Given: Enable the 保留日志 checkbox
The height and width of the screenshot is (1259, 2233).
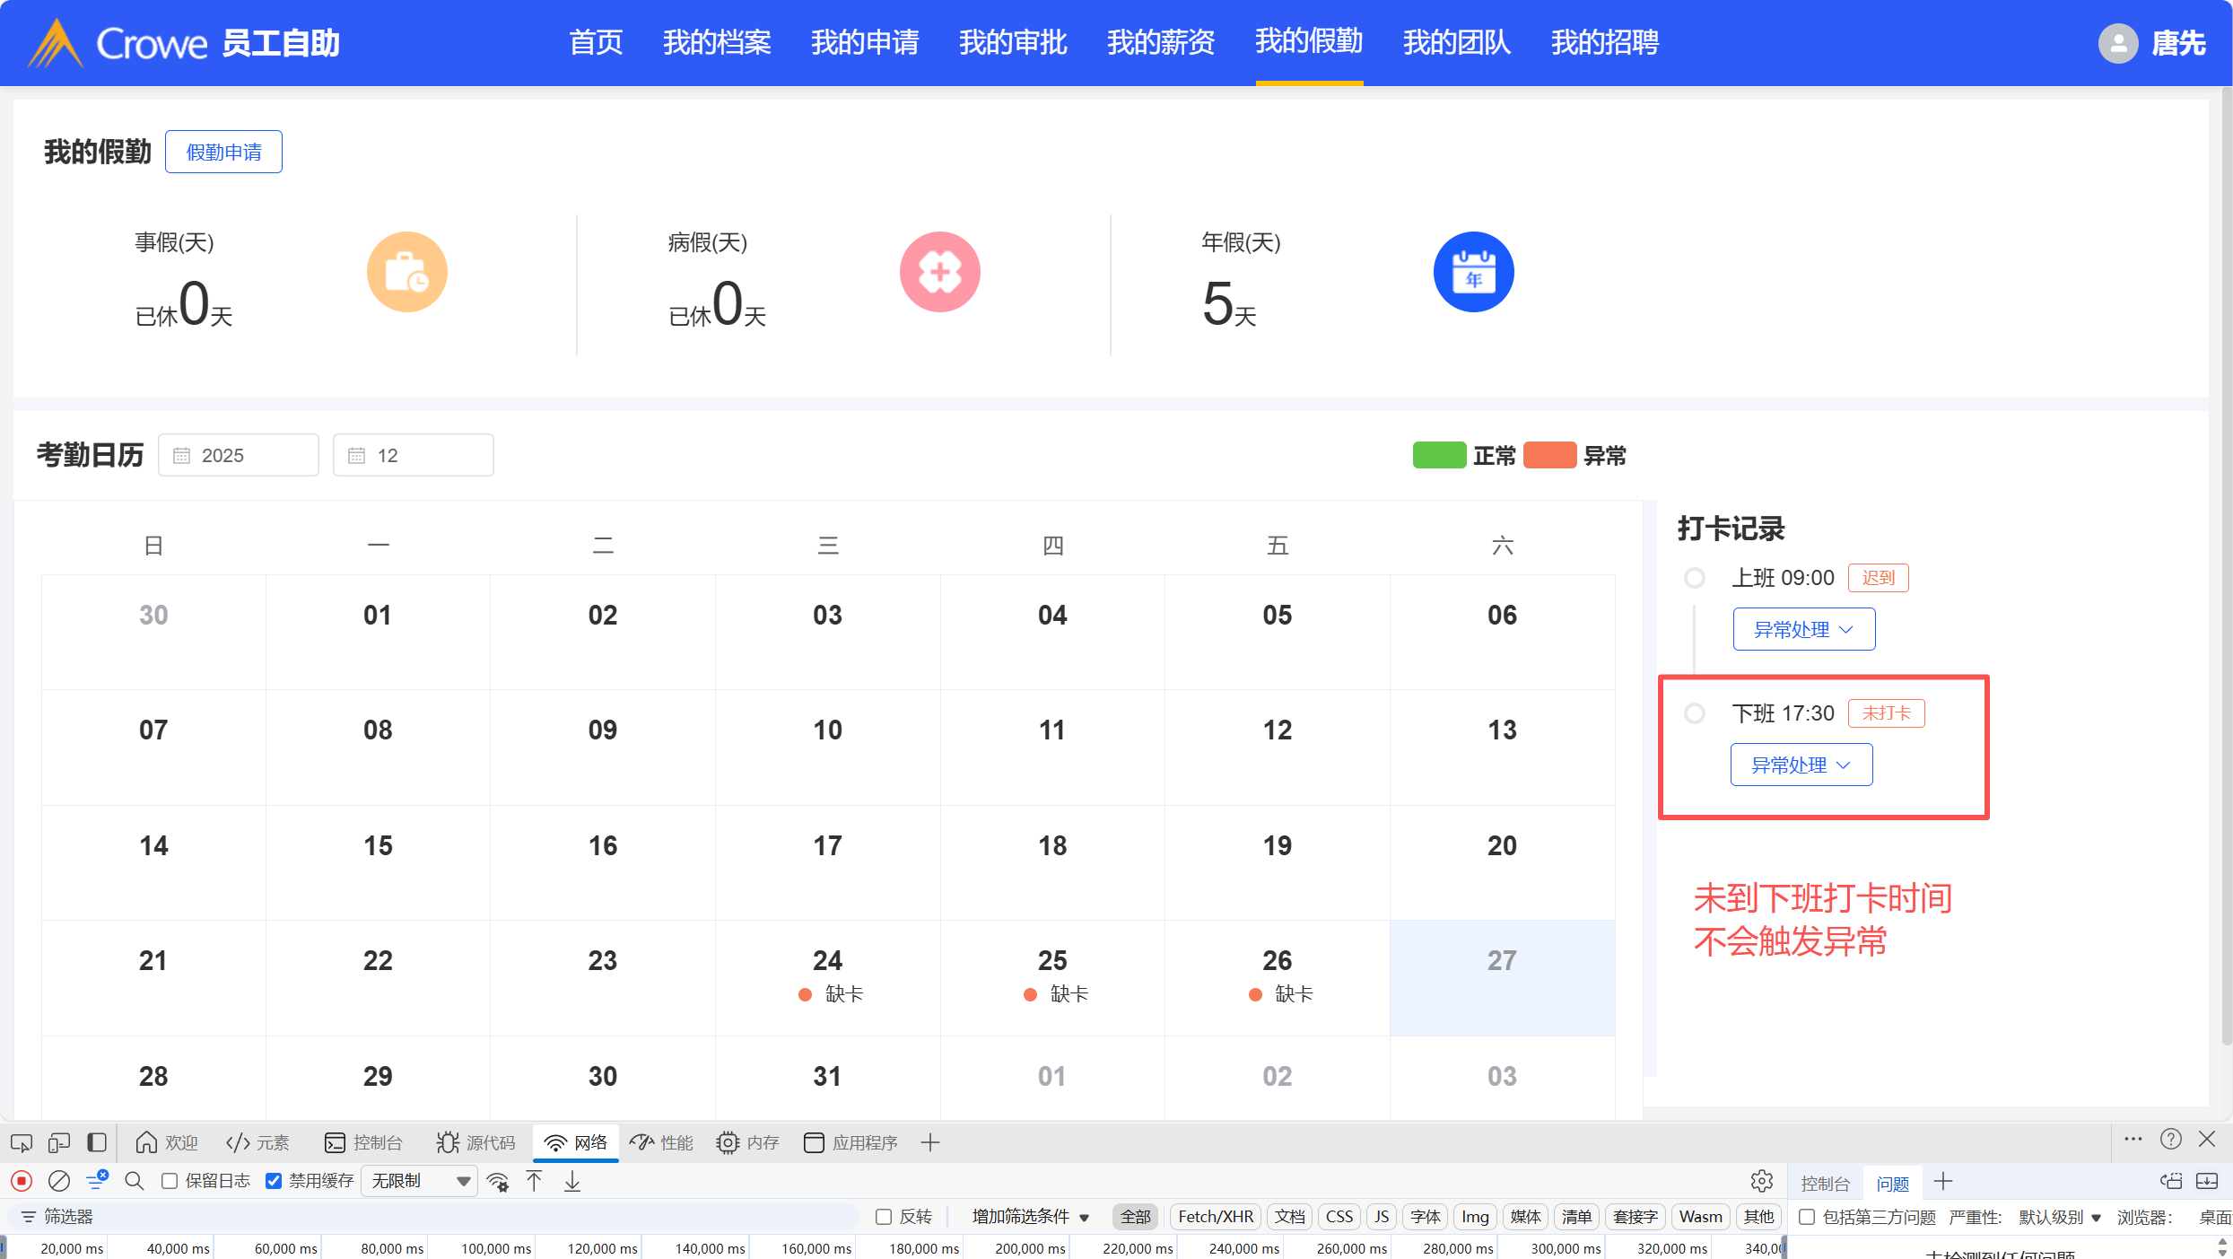Looking at the screenshot, I should click(x=170, y=1181).
